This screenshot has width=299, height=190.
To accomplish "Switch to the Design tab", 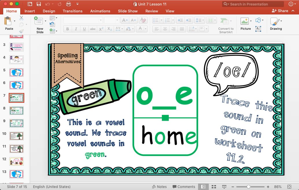I will tap(49, 11).
